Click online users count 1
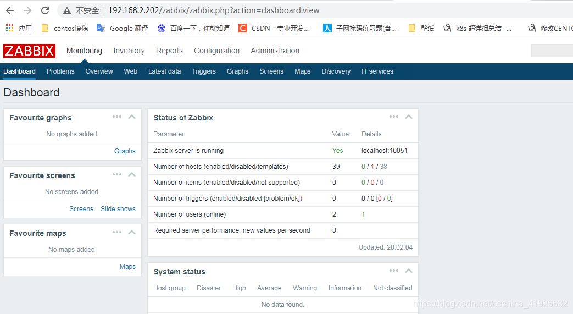Screen dimensions: 573x314 click(363, 214)
